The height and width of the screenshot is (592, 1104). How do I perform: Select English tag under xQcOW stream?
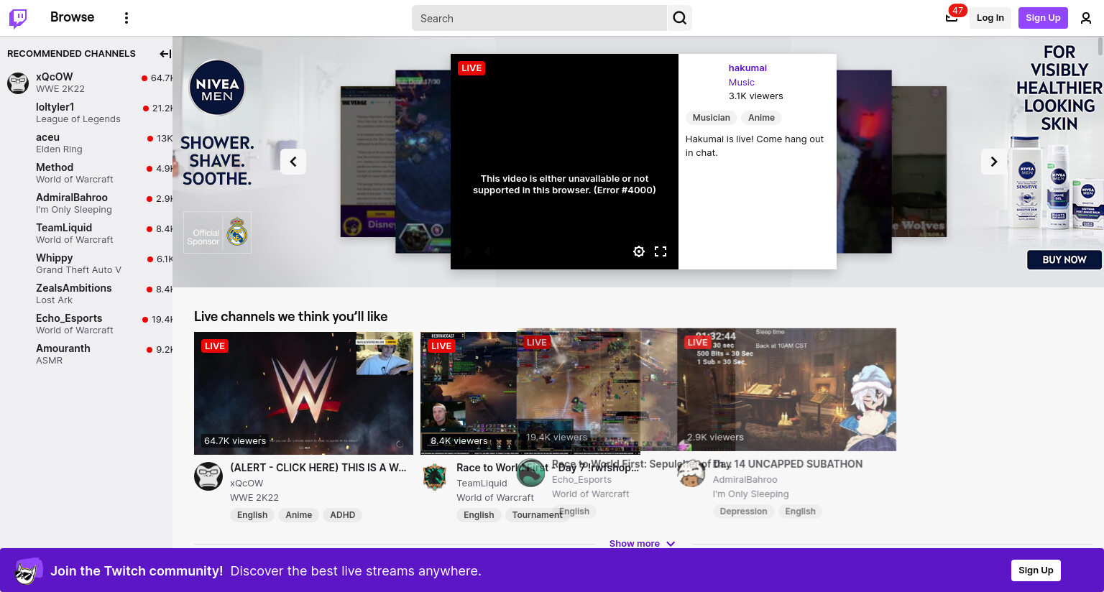(252, 515)
